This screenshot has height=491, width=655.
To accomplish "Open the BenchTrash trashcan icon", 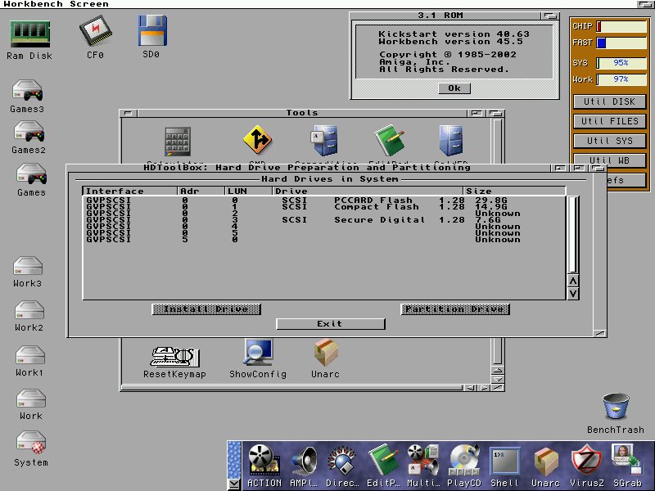I will (616, 406).
